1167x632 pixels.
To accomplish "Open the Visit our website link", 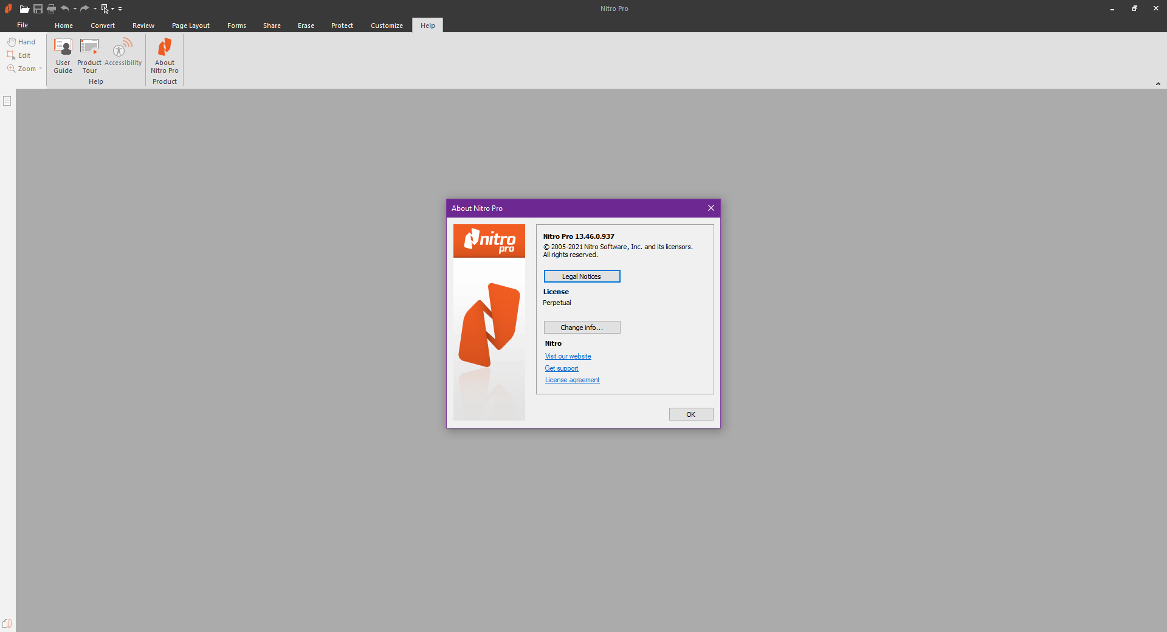I will coord(568,356).
